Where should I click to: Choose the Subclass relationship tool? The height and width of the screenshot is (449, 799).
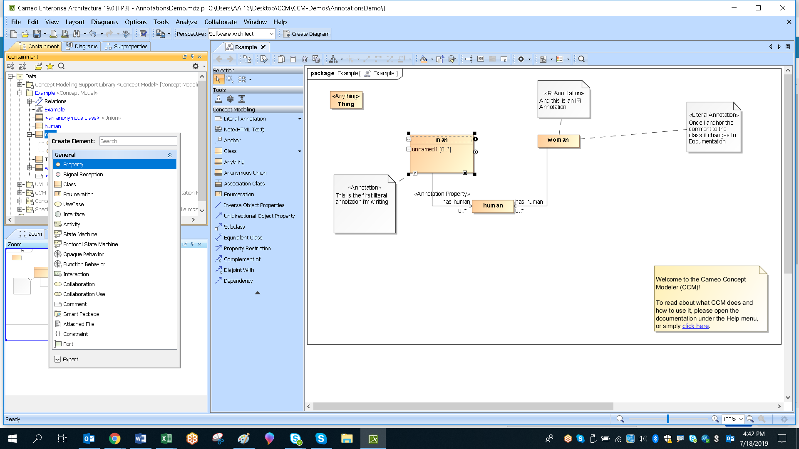(234, 227)
